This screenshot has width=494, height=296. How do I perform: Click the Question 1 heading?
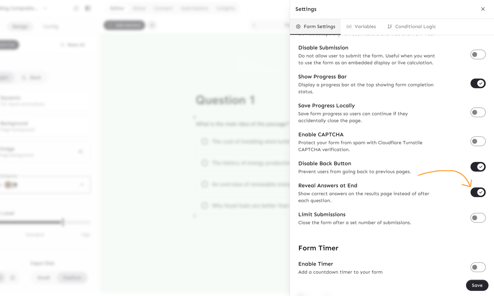coord(225,100)
